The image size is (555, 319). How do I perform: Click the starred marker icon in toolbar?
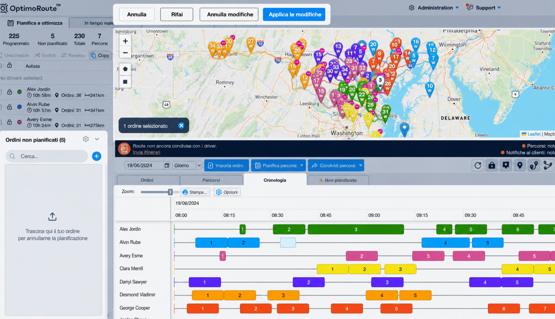(x=506, y=165)
